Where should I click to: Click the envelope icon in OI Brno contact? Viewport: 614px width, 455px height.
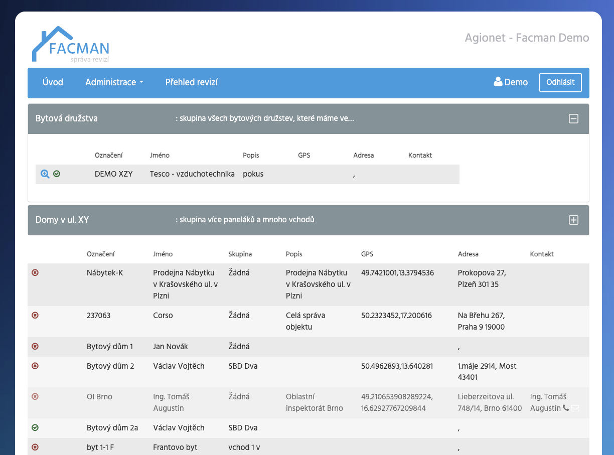click(x=575, y=408)
